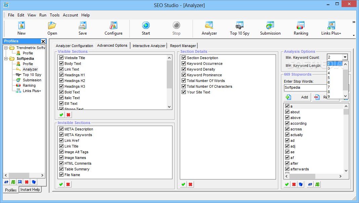359x203 pixels.
Task: Click the Enter Stop Words input field
Action: (x=306, y=88)
